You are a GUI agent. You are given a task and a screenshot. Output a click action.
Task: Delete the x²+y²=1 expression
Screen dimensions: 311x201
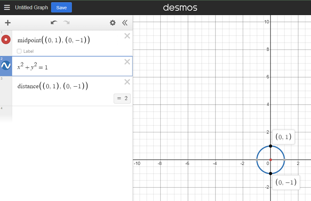127,62
